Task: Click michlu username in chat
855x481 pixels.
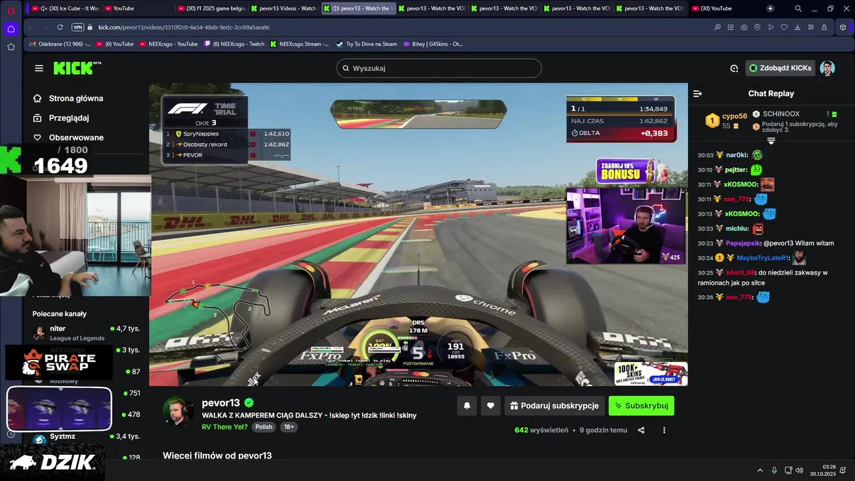Action: (x=737, y=228)
